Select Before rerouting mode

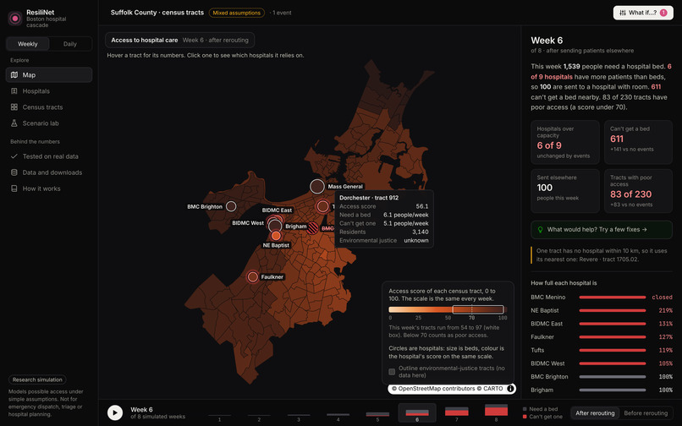coord(646,413)
